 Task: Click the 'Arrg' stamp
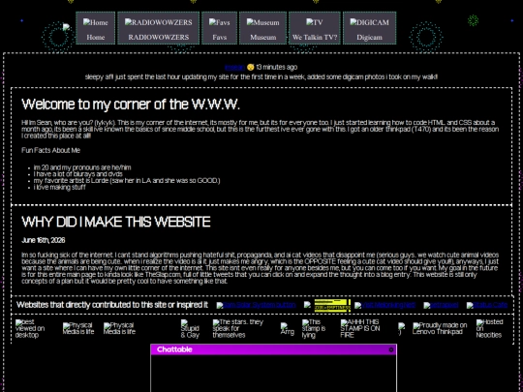(288, 329)
